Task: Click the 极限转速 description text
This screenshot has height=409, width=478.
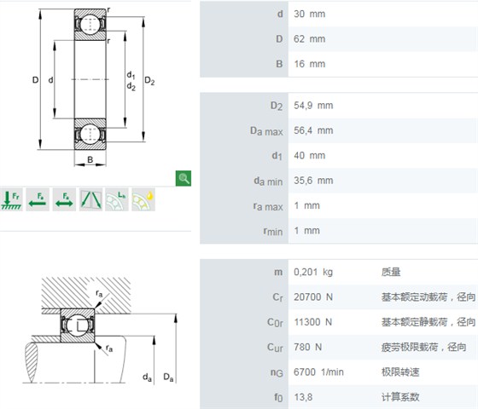Action: (400, 372)
